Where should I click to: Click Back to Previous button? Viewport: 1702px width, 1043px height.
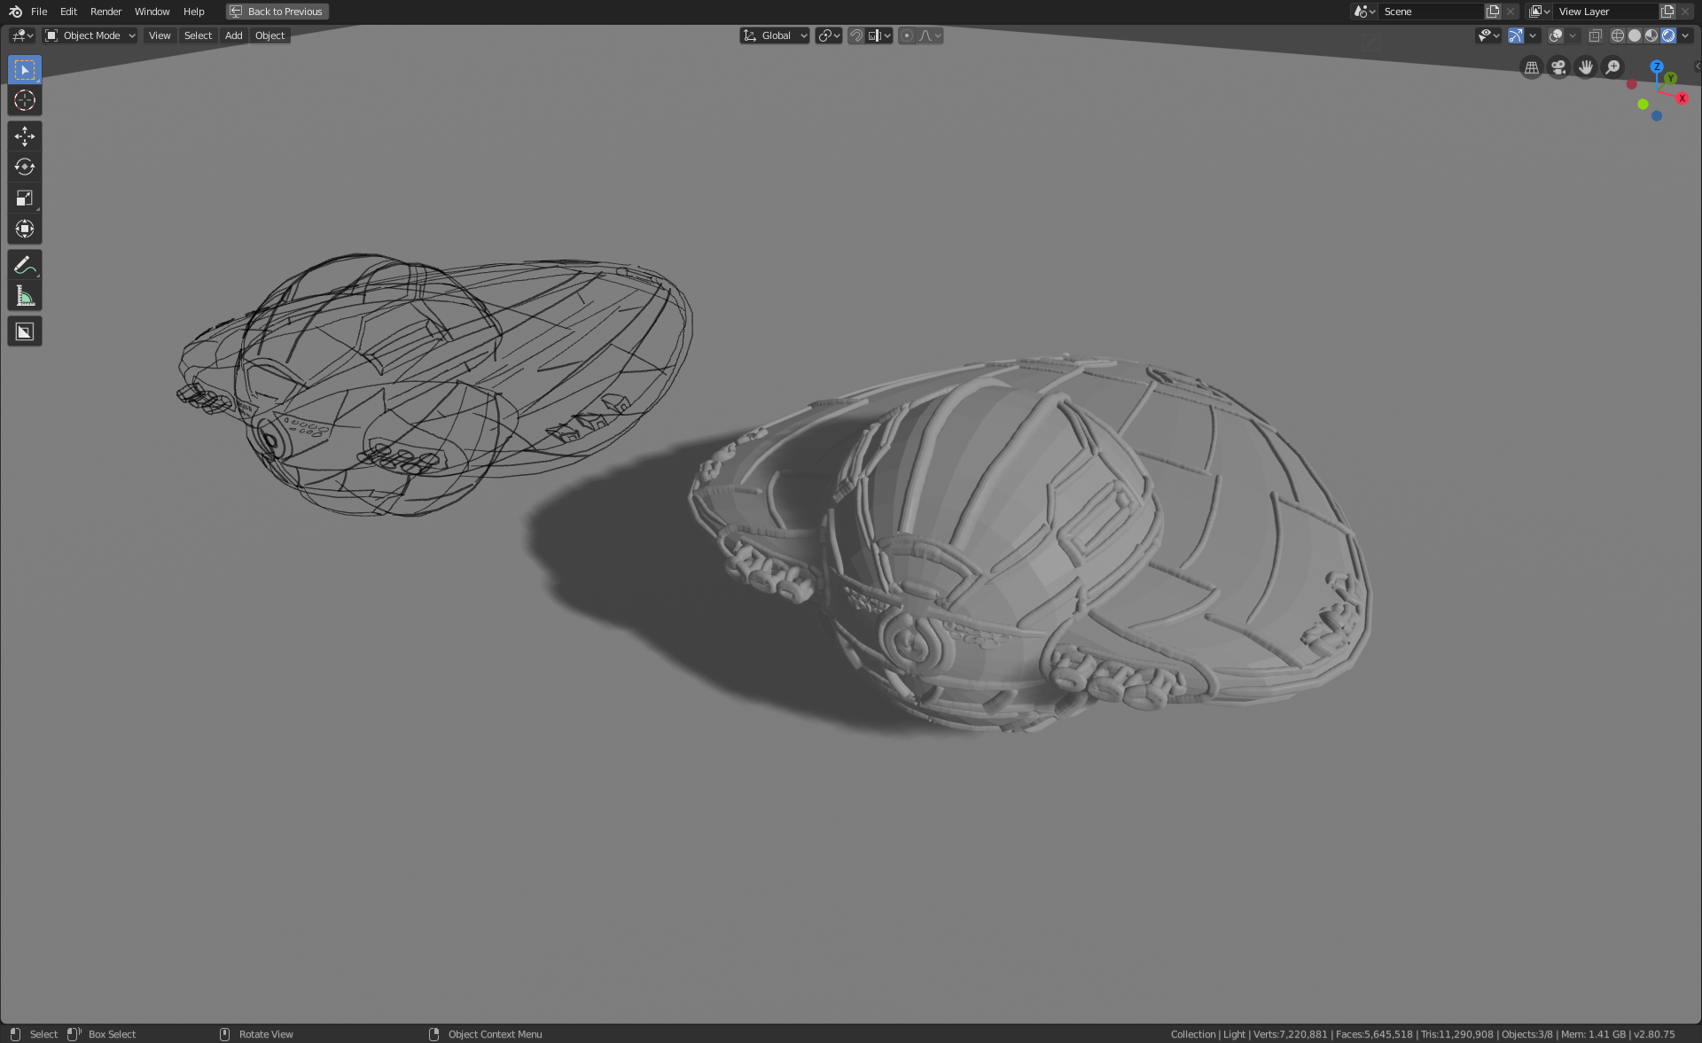277,12
